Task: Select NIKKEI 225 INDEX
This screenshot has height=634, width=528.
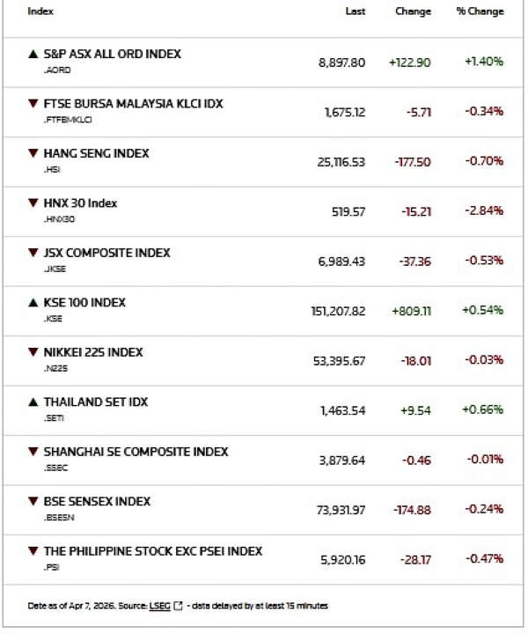Action: (x=92, y=352)
